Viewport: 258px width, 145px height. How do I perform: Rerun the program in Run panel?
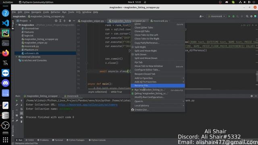17,100
